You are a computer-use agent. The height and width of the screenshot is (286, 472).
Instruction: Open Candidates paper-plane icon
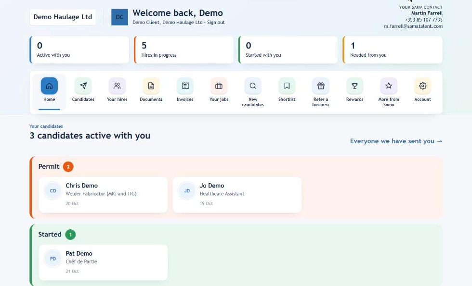(x=83, y=86)
